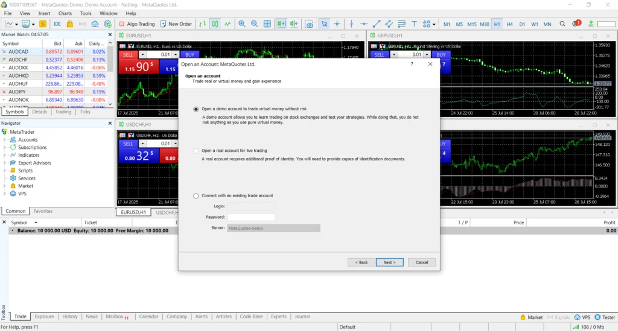Viewport: 618px width, 331px height.
Task: Choose open a real account option
Action: coord(196,151)
